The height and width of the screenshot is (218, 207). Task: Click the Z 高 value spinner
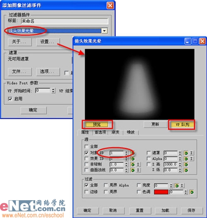[x=180, y=165]
